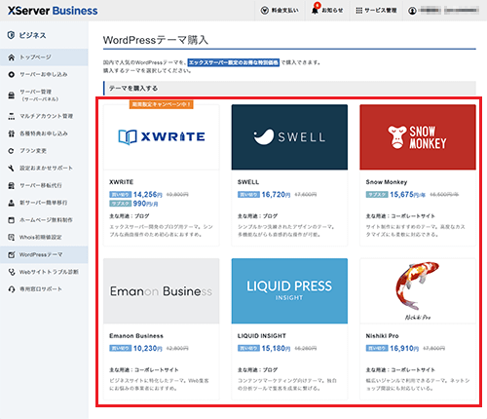Select the ビジネス heading in the sidebar
This screenshot has width=487, height=419.
32,35
